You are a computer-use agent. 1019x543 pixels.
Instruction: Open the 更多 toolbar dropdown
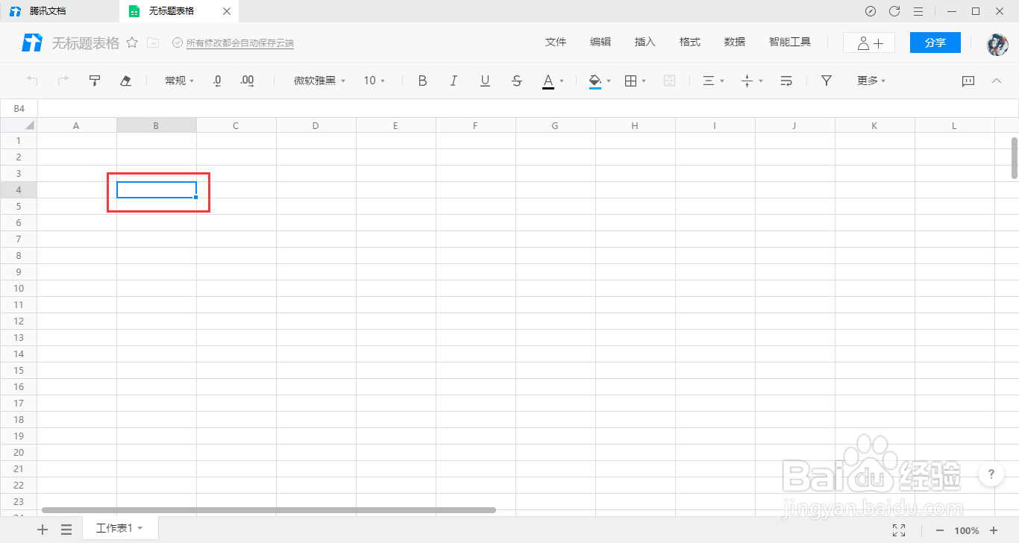pyautogui.click(x=871, y=81)
